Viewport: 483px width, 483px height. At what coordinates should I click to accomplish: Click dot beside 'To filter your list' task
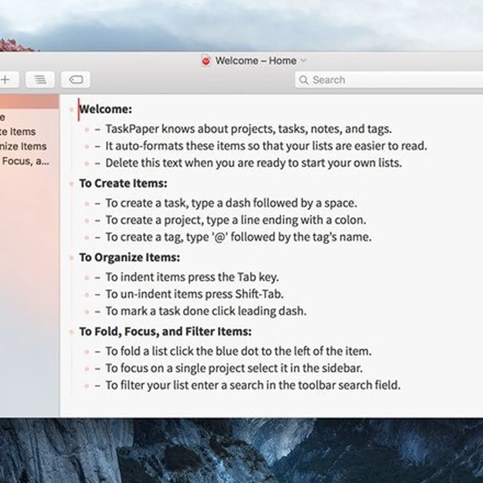[87, 386]
